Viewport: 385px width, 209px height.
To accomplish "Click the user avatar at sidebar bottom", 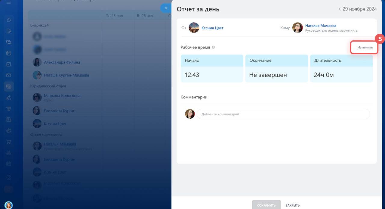I will (9, 205).
